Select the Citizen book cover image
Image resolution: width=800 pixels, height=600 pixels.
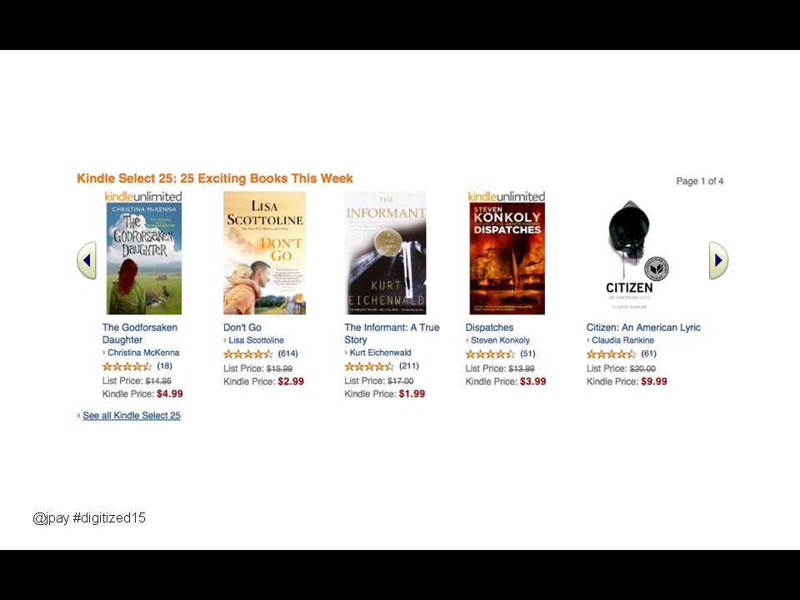pyautogui.click(x=631, y=255)
